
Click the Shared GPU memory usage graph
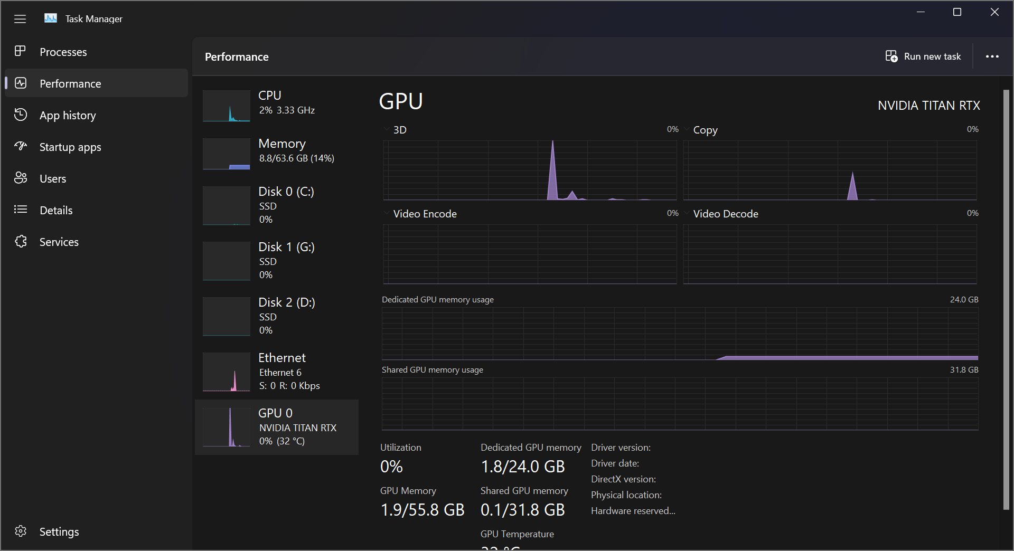[680, 404]
